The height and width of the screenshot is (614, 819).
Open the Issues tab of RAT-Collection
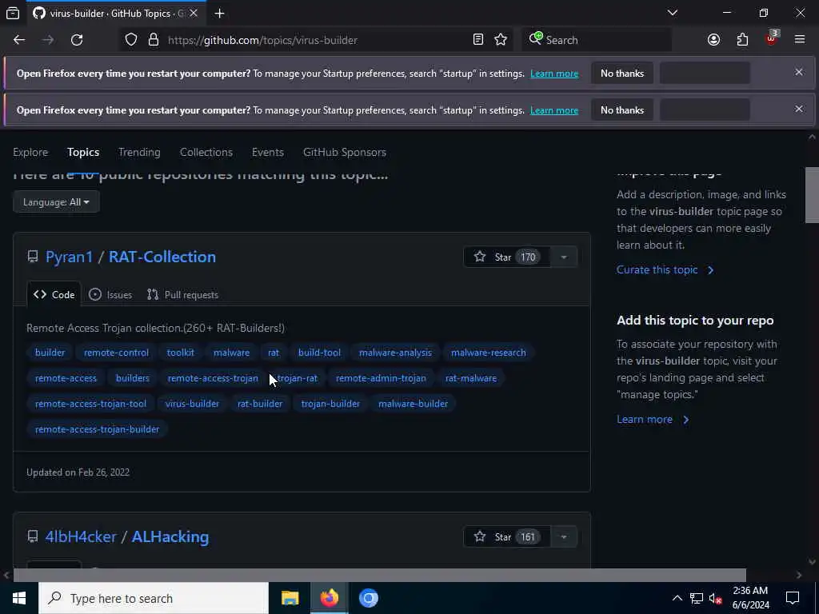tap(110, 295)
